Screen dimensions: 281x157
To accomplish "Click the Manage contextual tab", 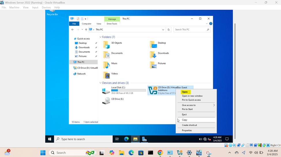I will [112, 19].
